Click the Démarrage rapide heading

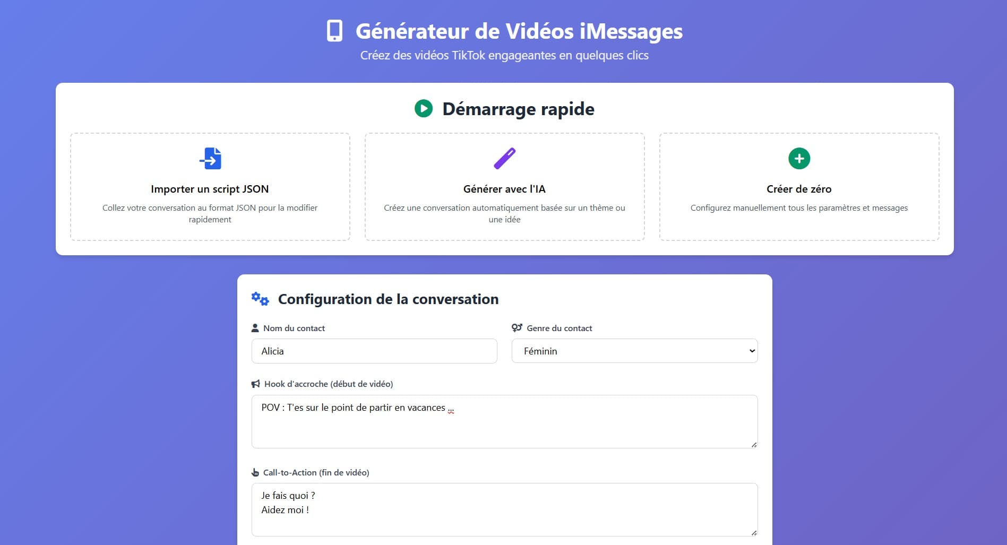518,109
